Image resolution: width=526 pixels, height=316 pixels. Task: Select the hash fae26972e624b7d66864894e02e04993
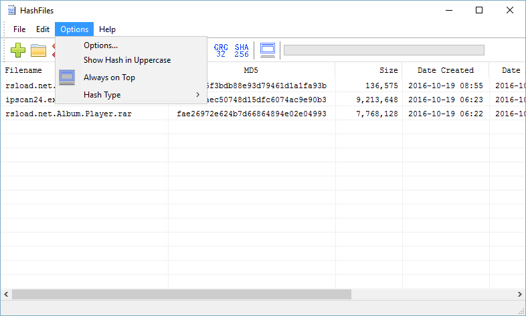point(252,114)
